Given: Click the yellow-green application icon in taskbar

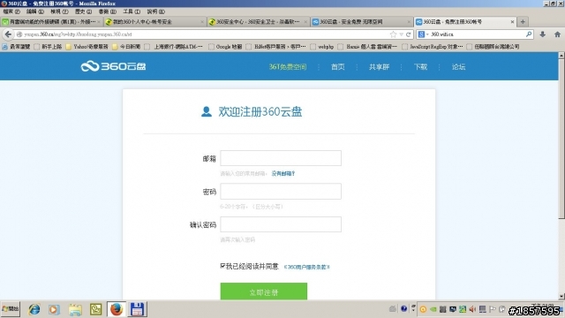Looking at the screenshot, I should tap(96, 309).
